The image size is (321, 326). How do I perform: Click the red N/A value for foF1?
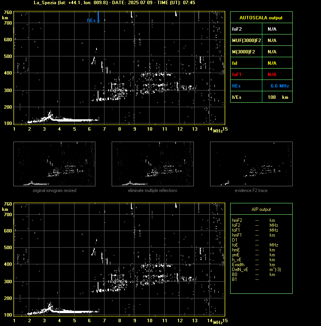(x=272, y=75)
